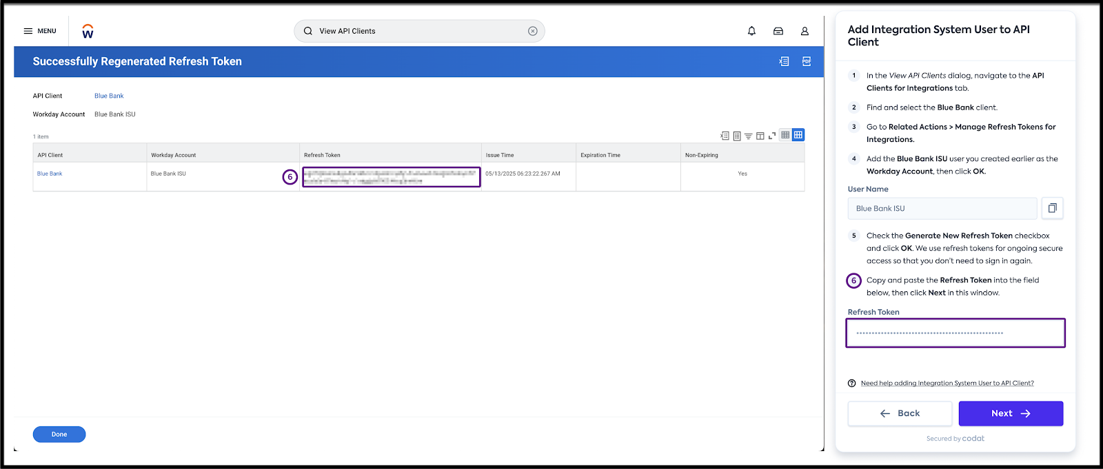Expand table to fullscreen view
The height and width of the screenshot is (469, 1103).
[x=772, y=136]
